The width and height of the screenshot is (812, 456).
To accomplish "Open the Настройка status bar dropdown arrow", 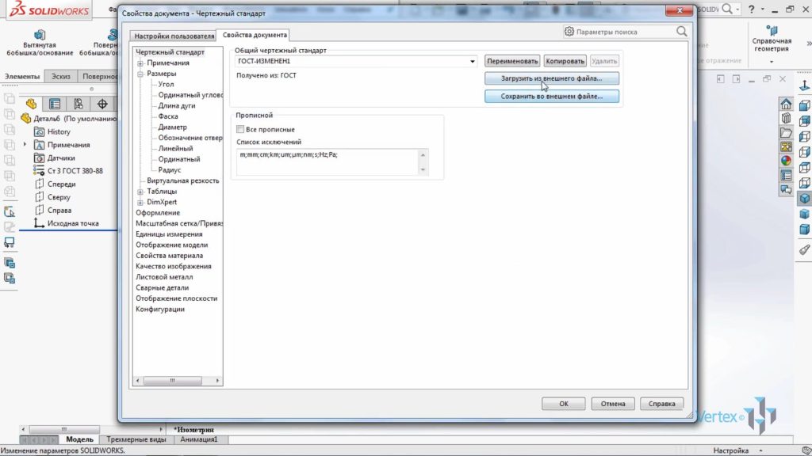I will [760, 450].
